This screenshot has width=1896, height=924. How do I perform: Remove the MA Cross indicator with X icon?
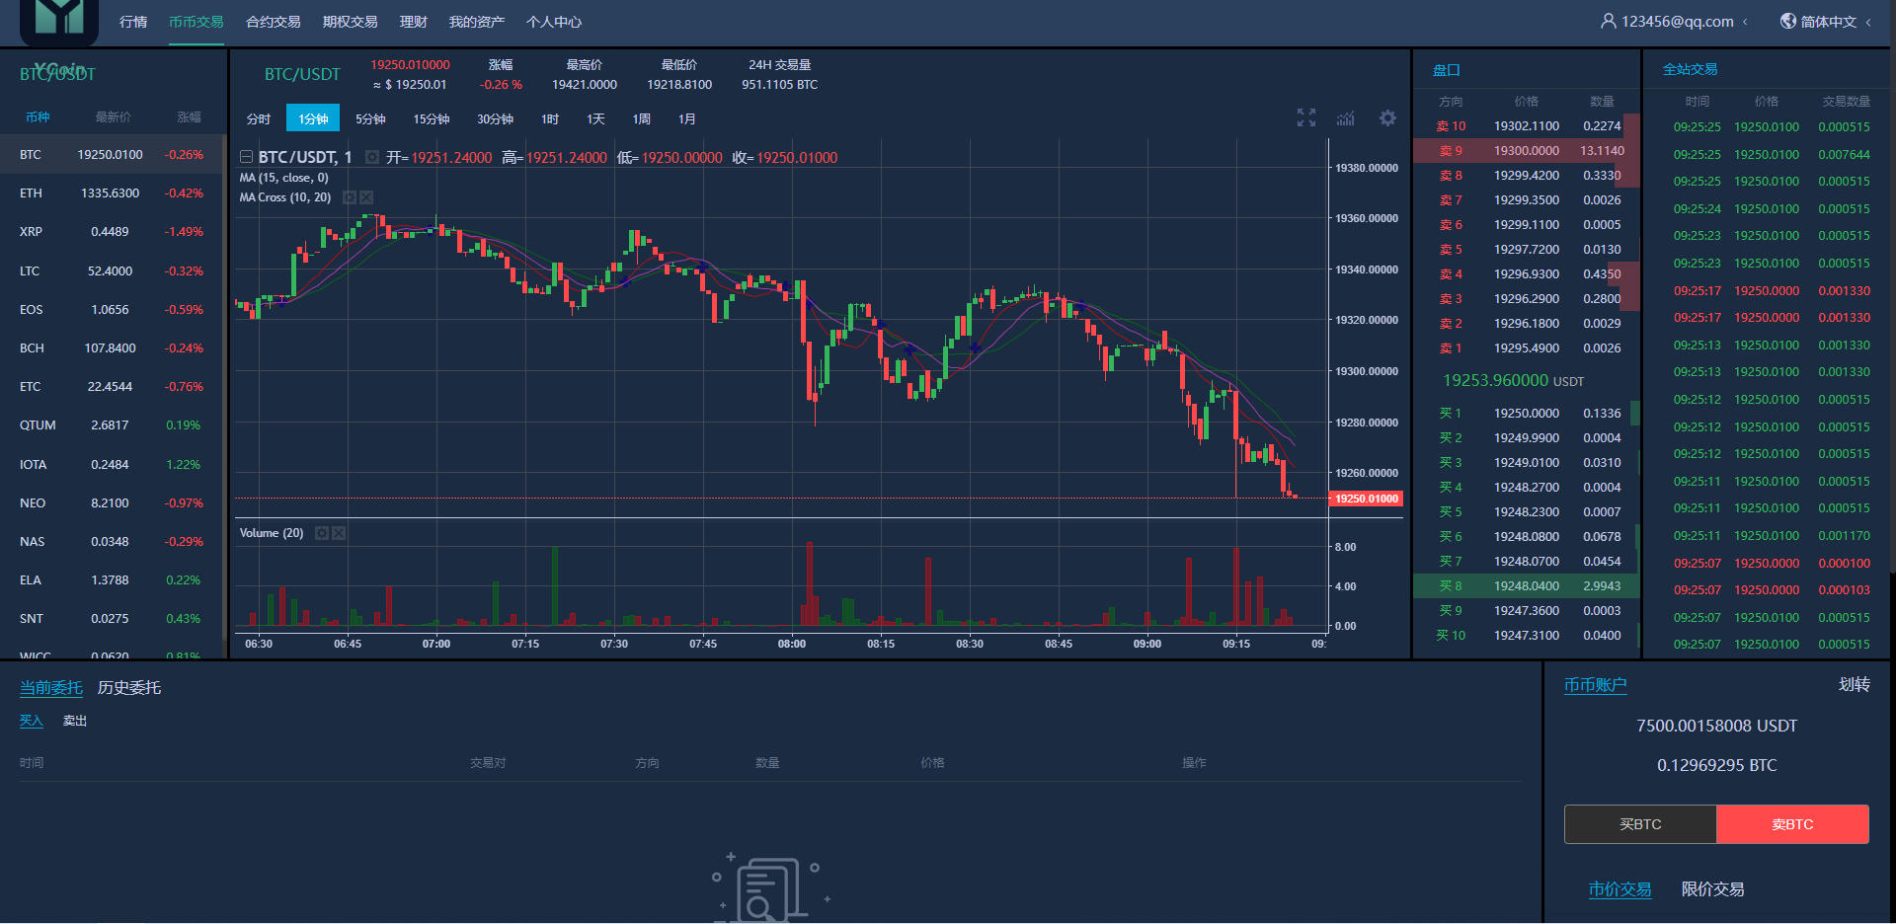pos(365,197)
